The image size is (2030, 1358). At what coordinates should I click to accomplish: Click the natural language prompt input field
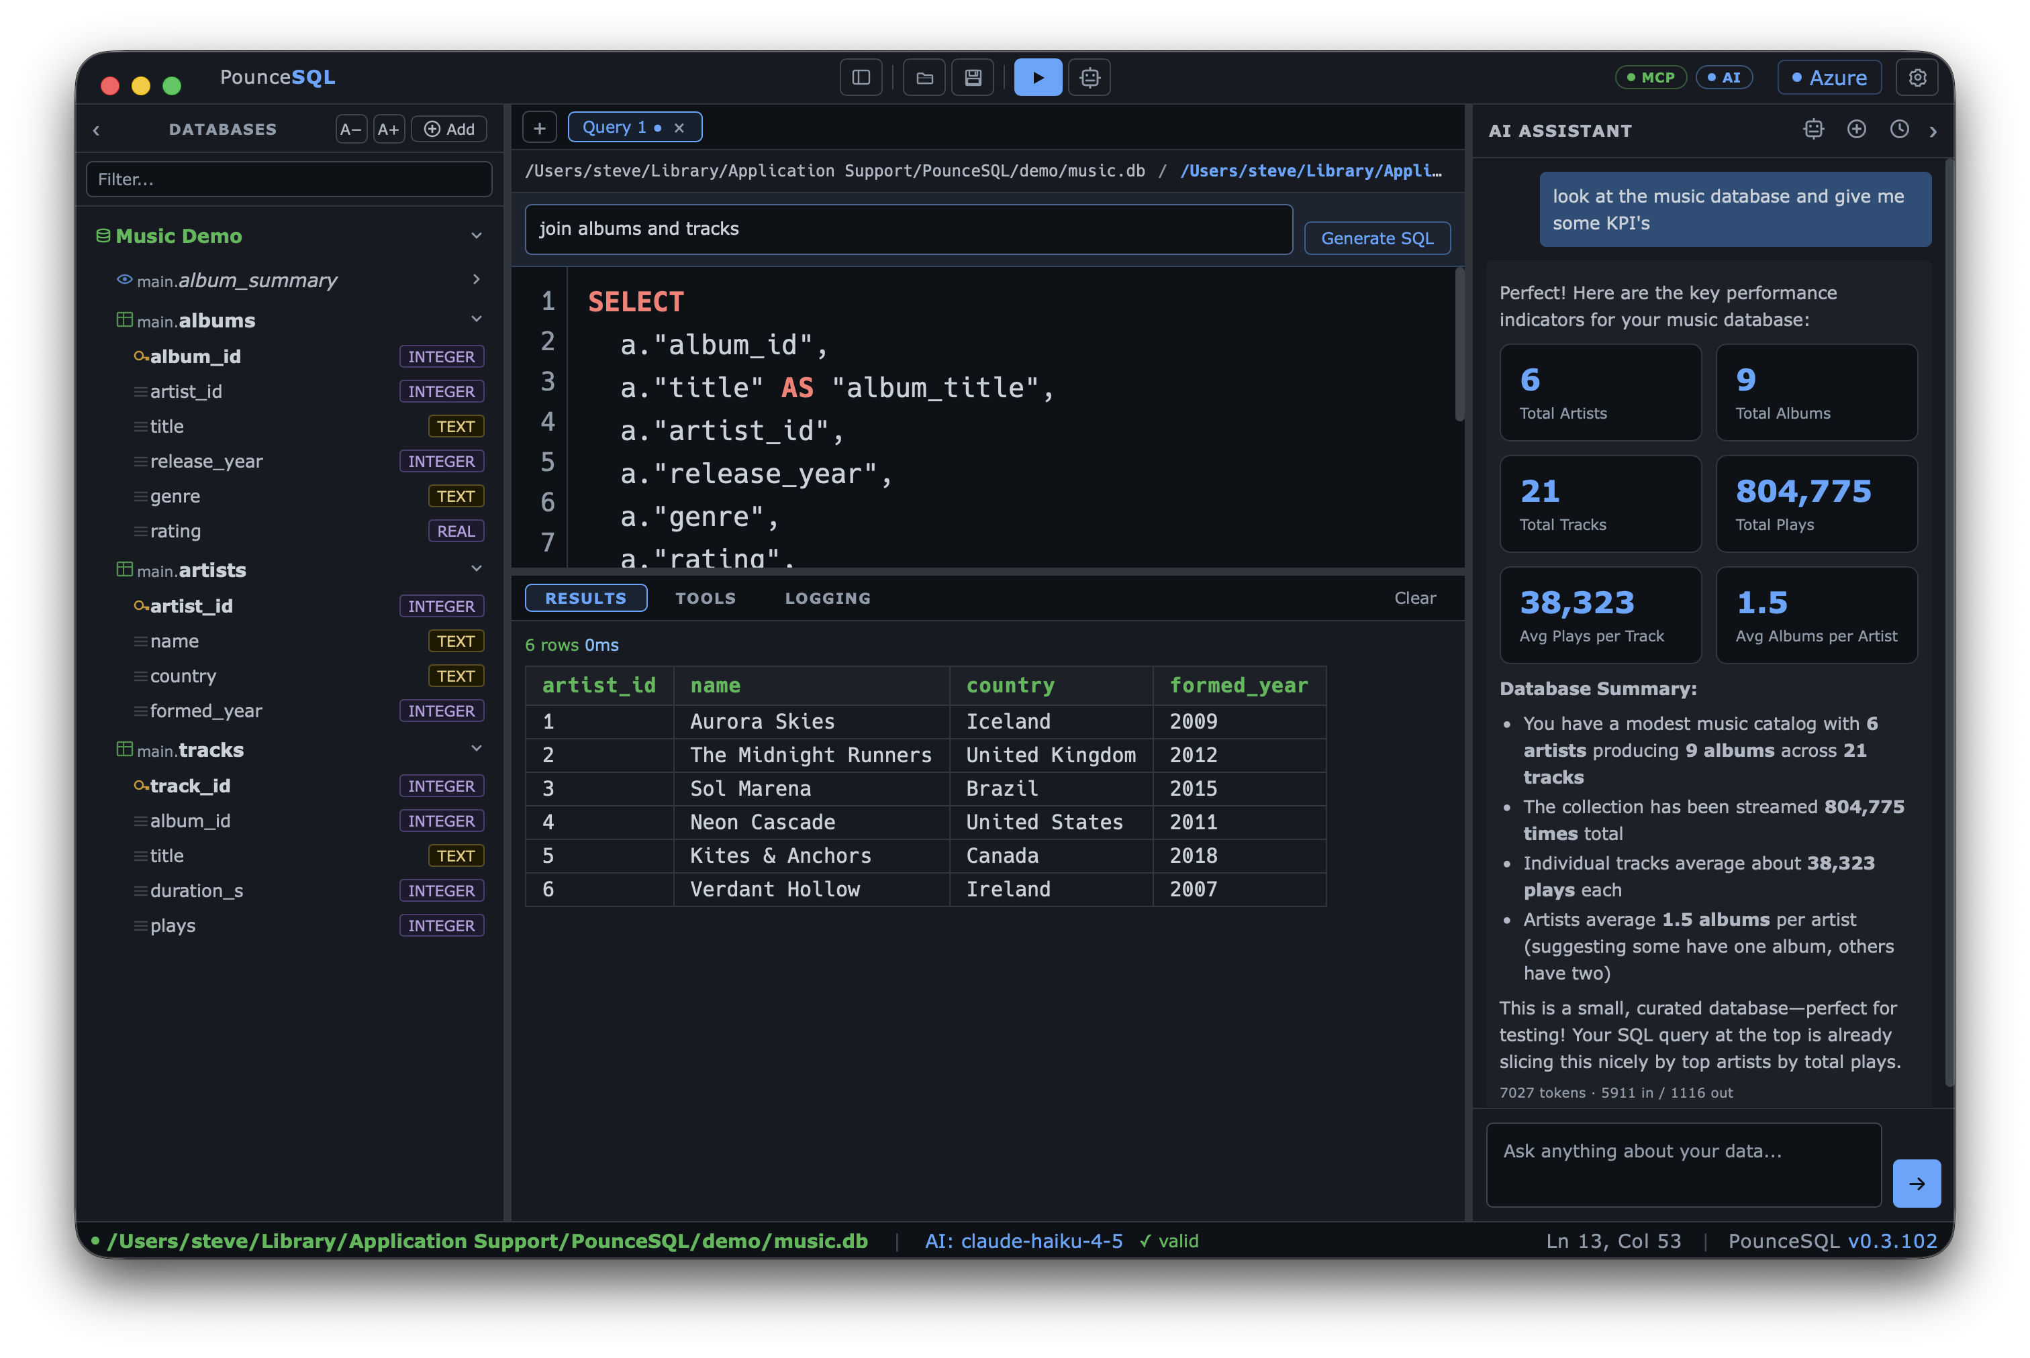point(908,229)
